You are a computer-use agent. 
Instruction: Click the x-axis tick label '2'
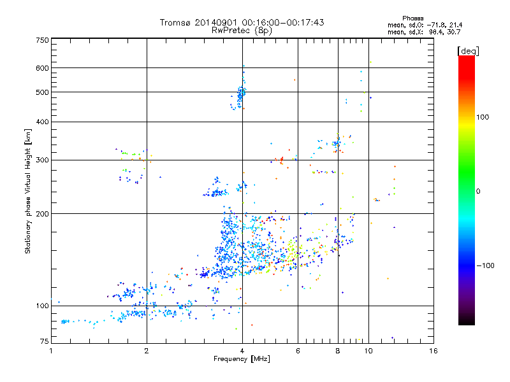pos(147,351)
